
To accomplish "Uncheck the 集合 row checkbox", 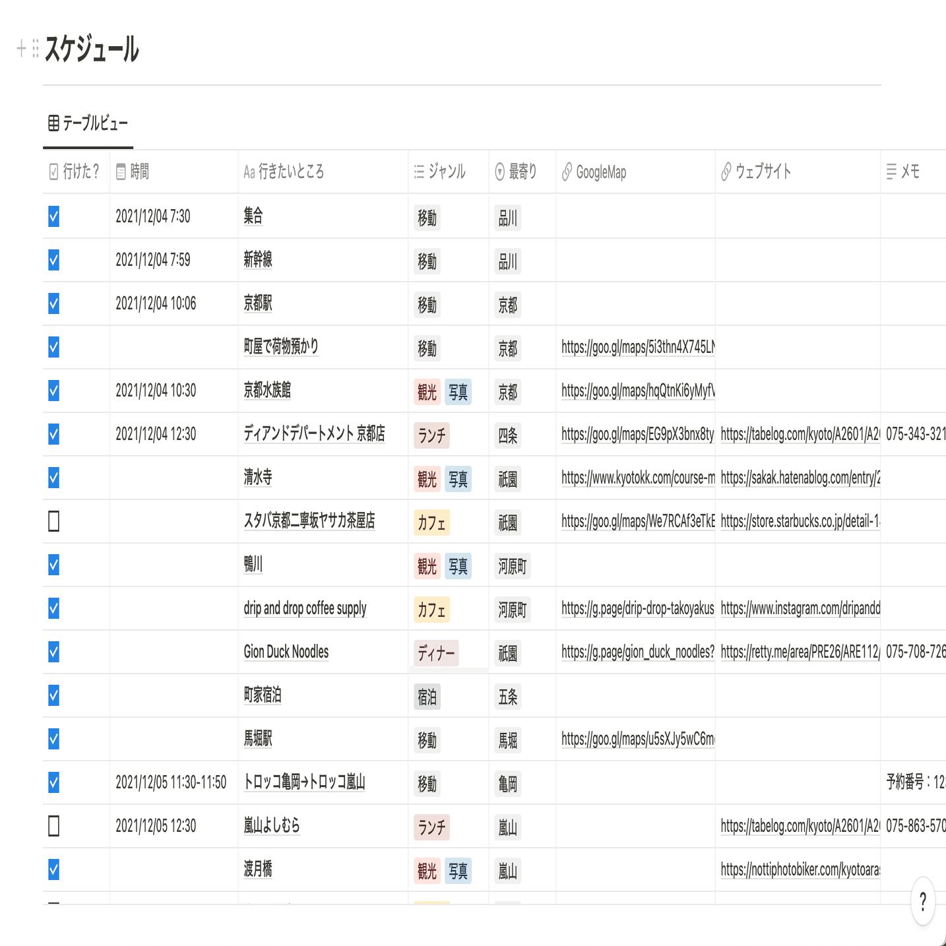I will (x=54, y=216).
